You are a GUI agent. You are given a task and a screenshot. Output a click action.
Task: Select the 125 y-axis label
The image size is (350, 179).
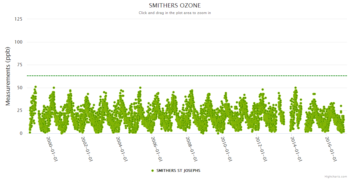point(18,19)
